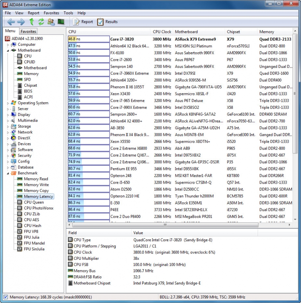
Task: Click the Back arrow toolbar icon
Action: (11, 22)
